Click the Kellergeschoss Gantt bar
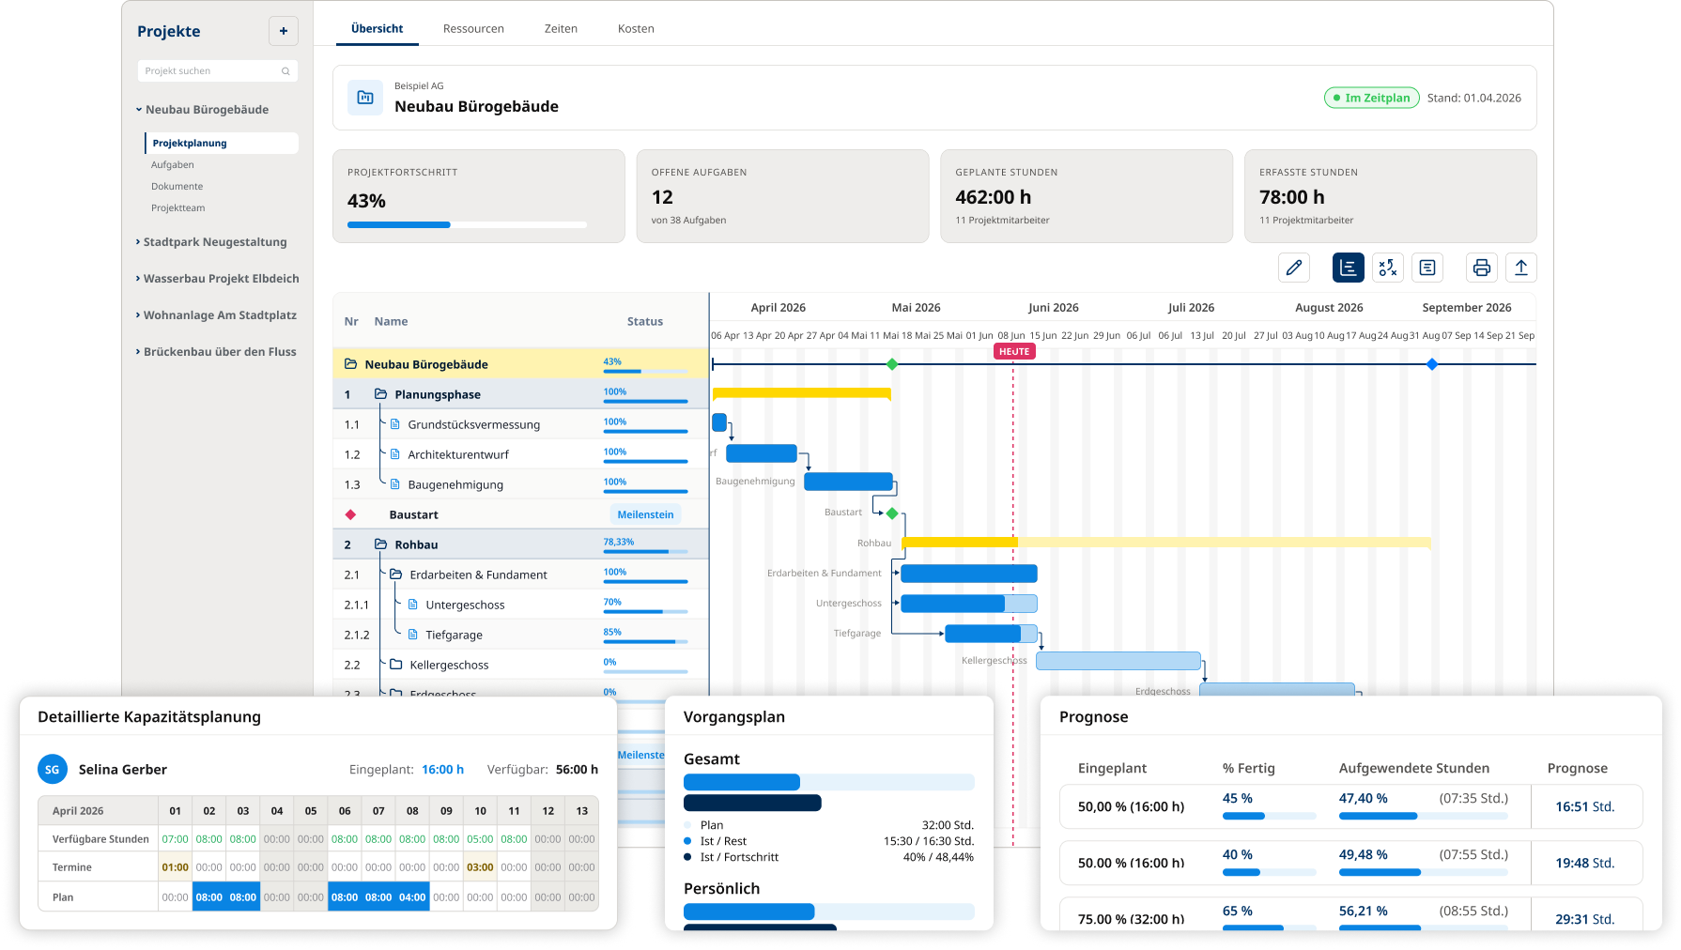Image resolution: width=1681 pixels, height=950 pixels. [1118, 661]
